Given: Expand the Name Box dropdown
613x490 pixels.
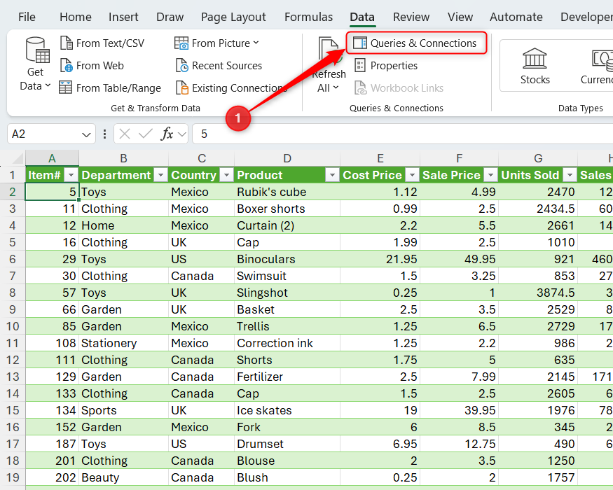Looking at the screenshot, I should pos(86,134).
